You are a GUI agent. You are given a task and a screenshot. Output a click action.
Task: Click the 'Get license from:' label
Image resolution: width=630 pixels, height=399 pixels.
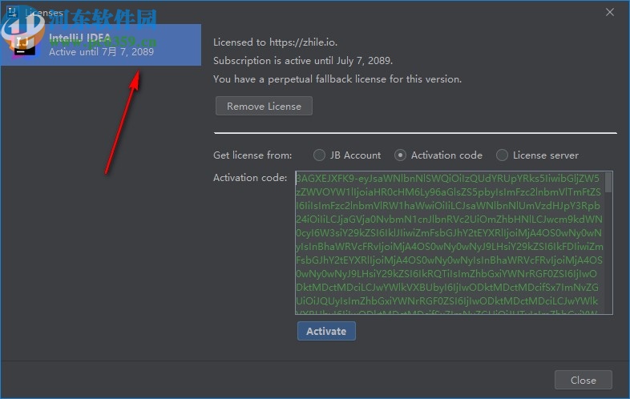252,155
